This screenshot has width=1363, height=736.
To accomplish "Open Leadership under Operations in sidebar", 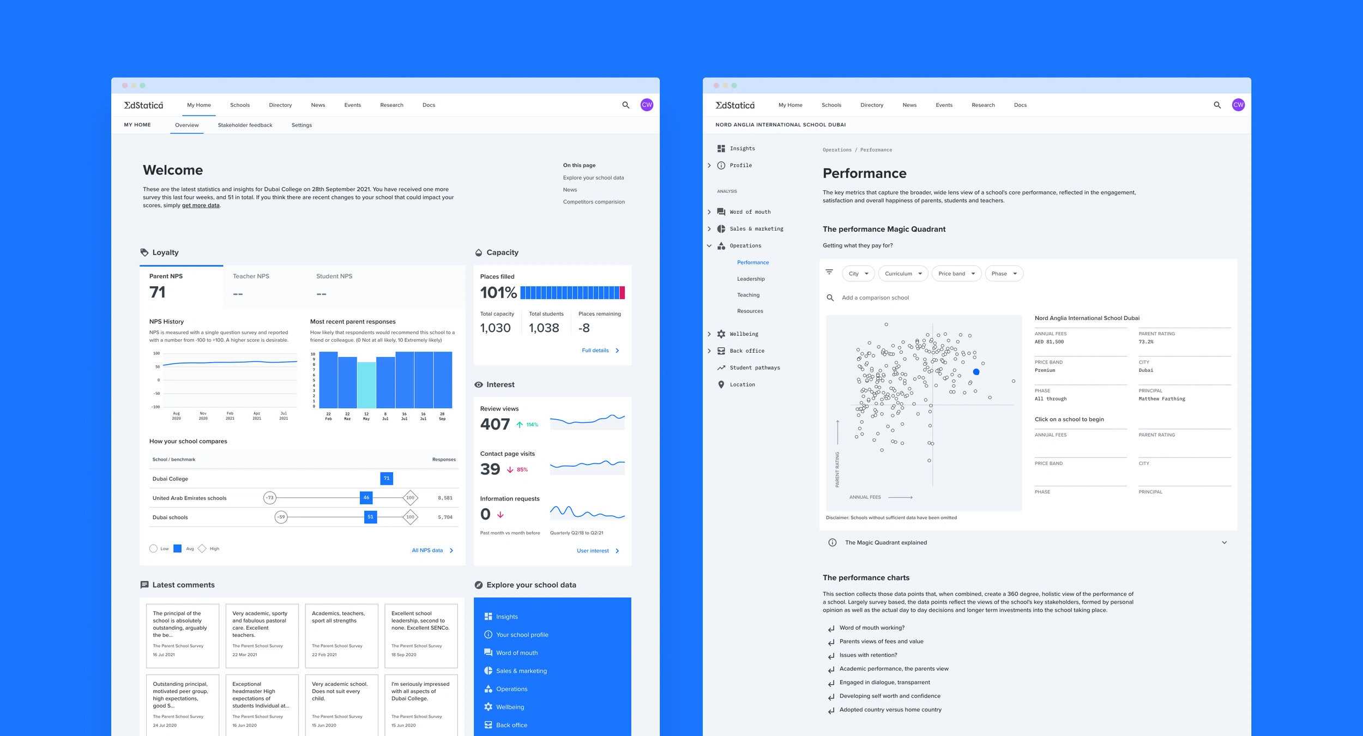I will pos(751,279).
